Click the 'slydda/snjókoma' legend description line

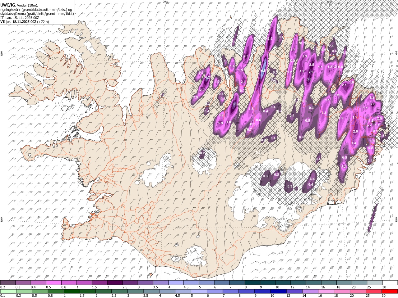(x=37, y=14)
